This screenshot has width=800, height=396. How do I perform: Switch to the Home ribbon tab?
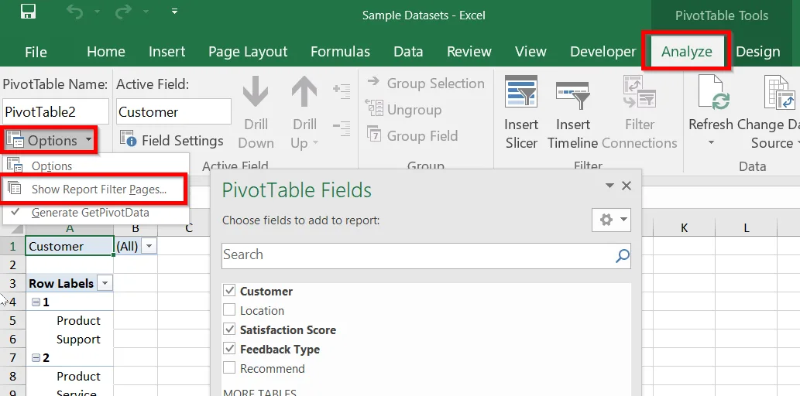[105, 52]
